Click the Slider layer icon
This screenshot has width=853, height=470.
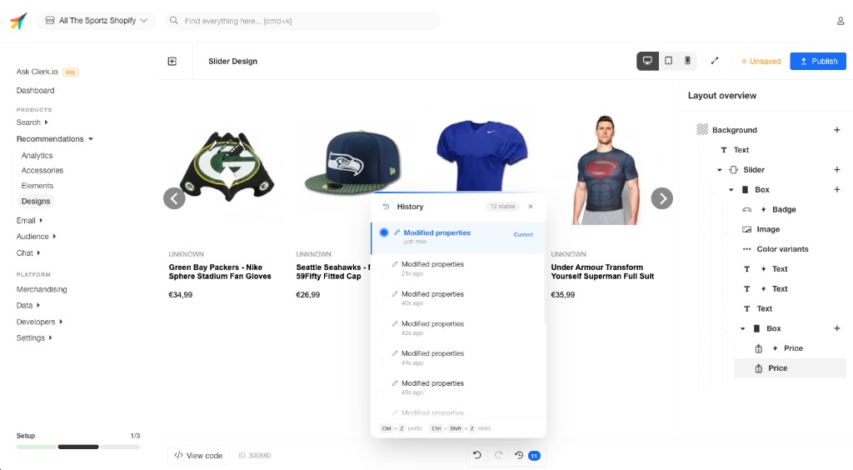coord(733,170)
